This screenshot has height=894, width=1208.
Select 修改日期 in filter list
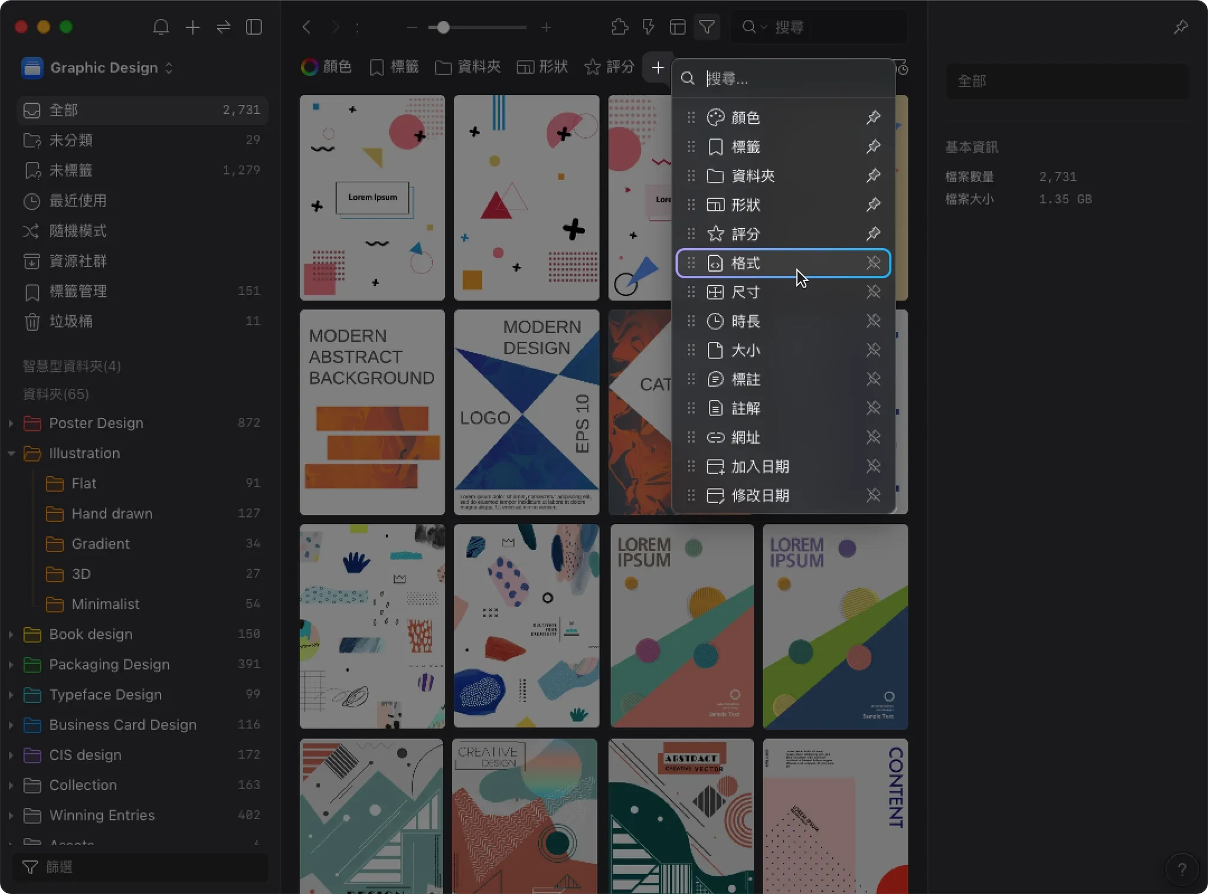coord(783,496)
